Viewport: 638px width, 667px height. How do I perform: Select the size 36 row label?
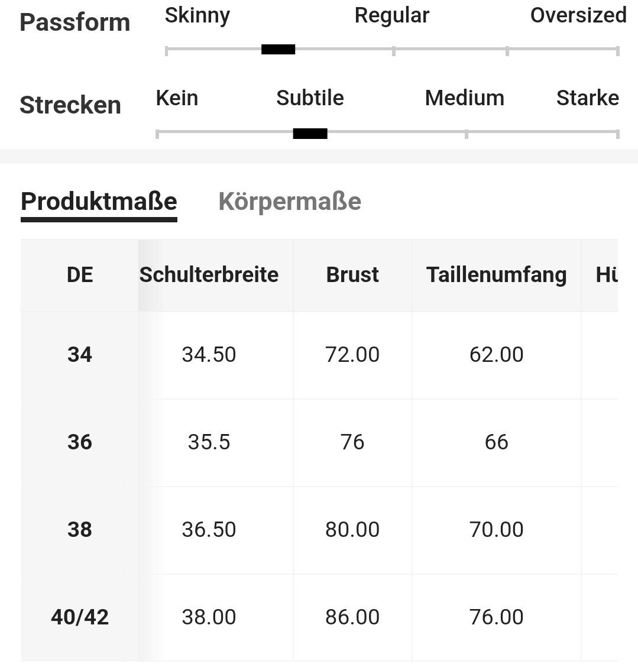[x=80, y=442]
